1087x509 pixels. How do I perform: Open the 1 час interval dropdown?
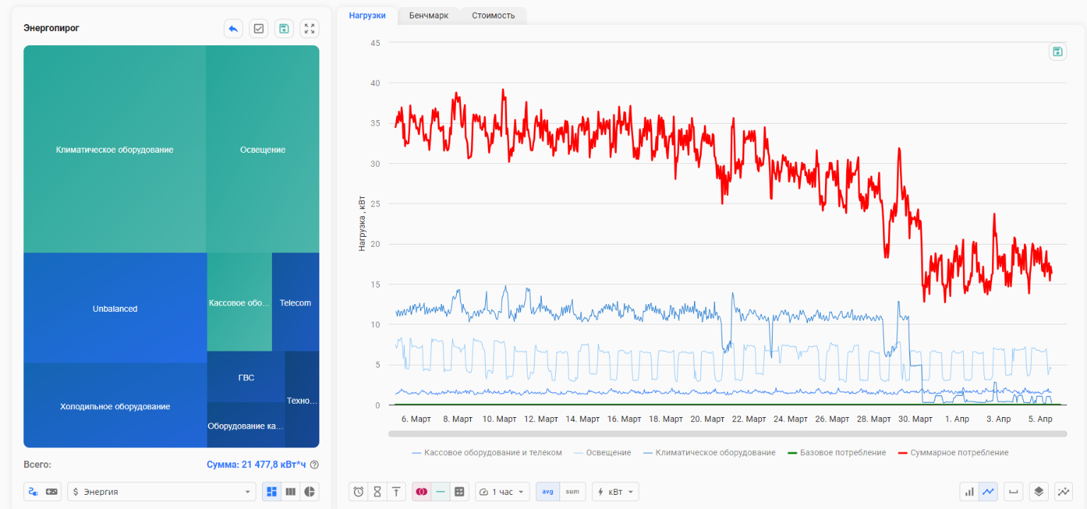pyautogui.click(x=502, y=491)
